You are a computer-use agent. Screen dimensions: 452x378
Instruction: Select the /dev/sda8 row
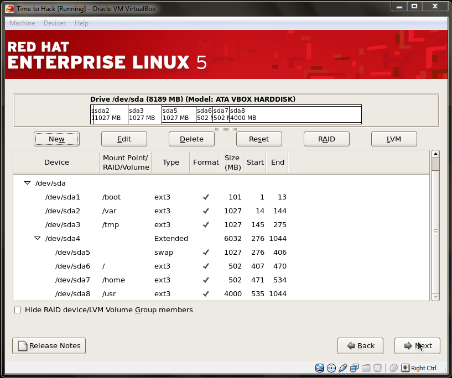pyautogui.click(x=221, y=293)
